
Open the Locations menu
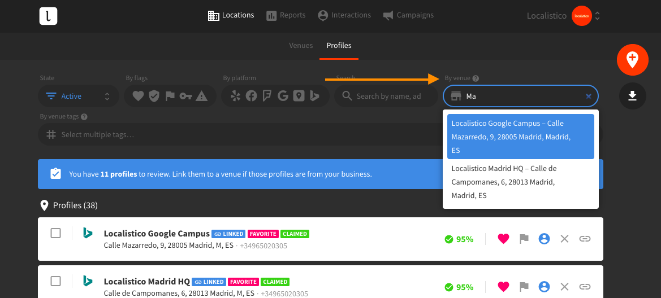(231, 15)
